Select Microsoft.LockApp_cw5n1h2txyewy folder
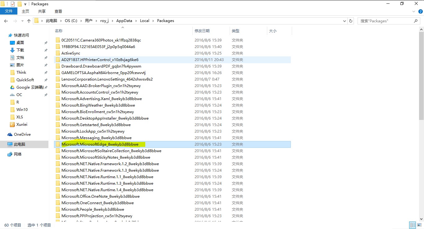 [x=173, y=131]
